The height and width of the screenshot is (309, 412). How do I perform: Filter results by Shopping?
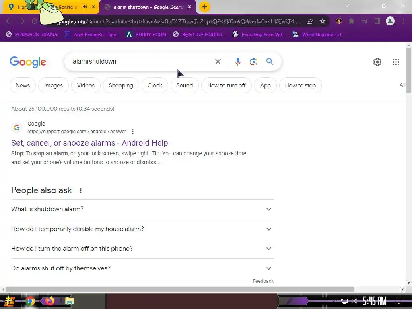[x=121, y=85]
